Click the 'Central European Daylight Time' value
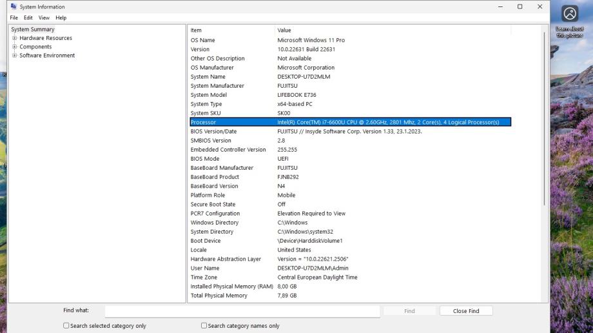This screenshot has width=593, height=333. click(x=317, y=277)
